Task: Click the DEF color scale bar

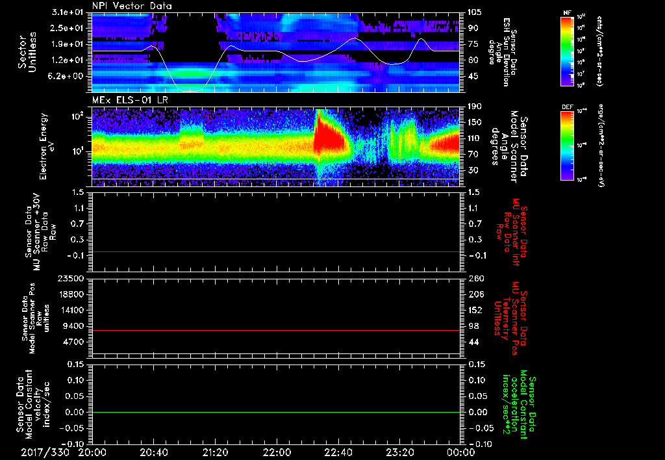Action: point(567,146)
